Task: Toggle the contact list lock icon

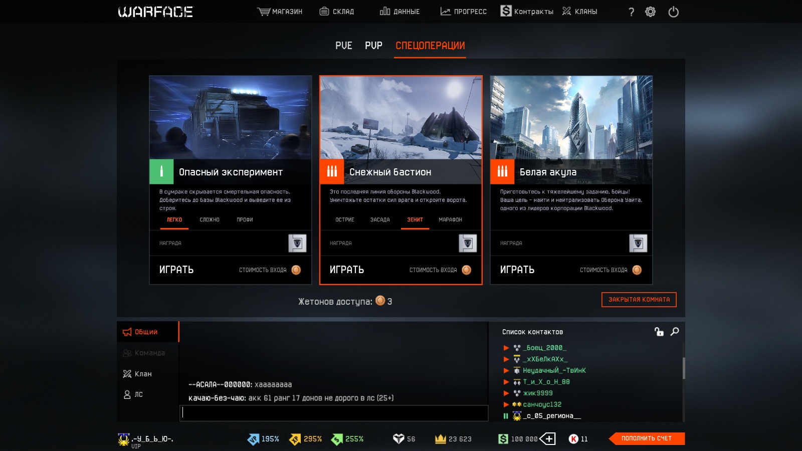Action: click(x=659, y=332)
